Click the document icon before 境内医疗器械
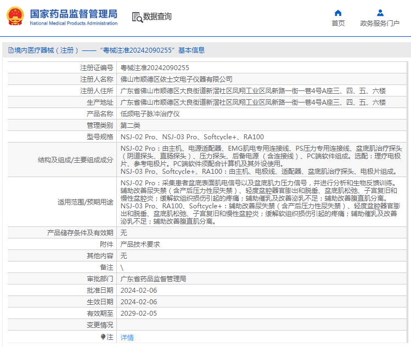 (10, 50)
